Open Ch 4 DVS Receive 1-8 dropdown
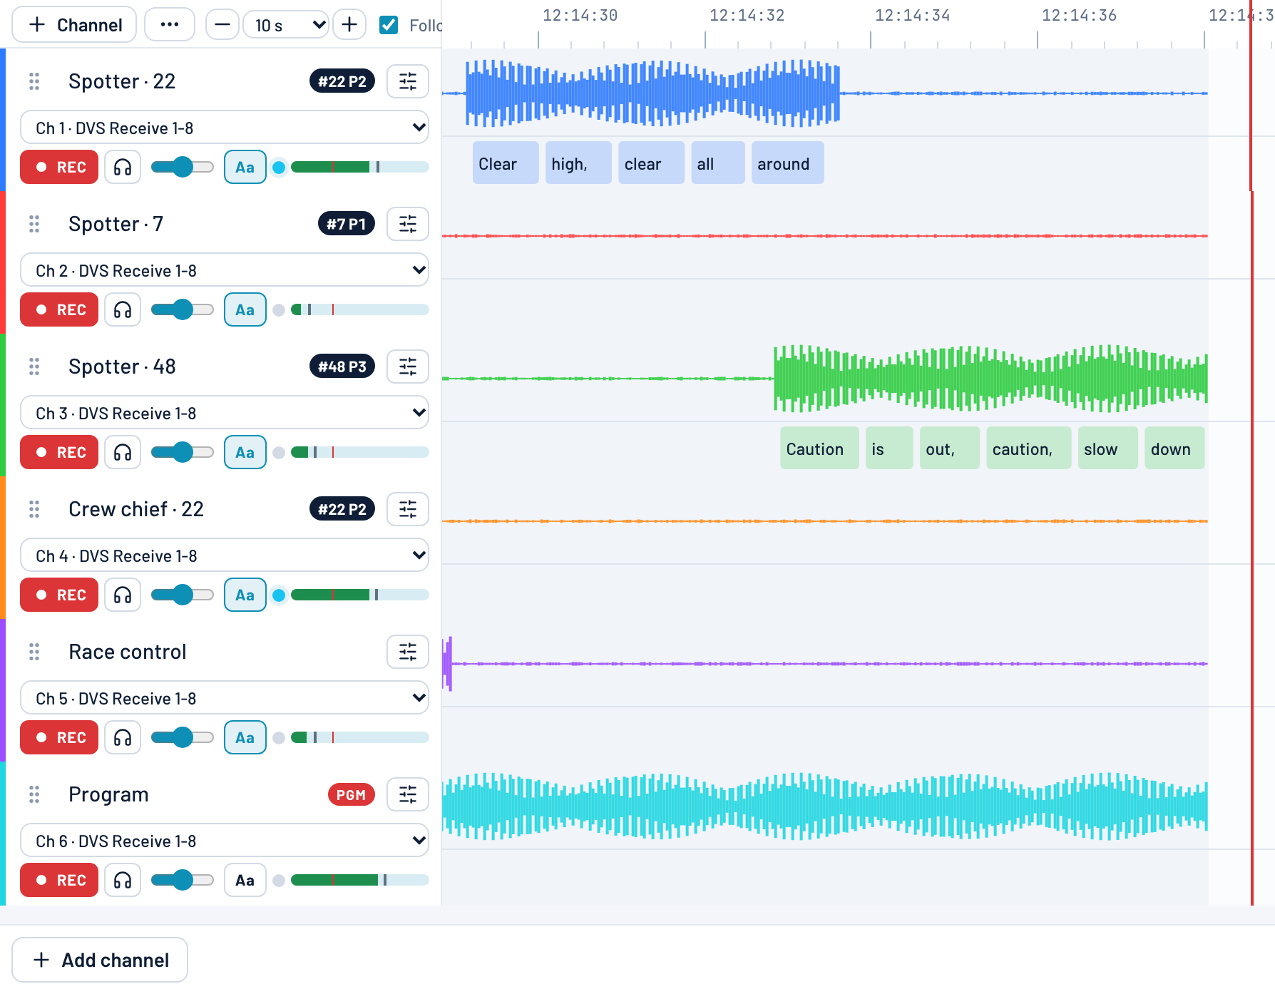 click(x=225, y=555)
